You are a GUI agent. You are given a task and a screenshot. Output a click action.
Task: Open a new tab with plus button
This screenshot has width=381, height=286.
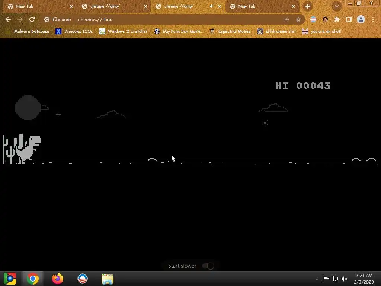point(308,6)
